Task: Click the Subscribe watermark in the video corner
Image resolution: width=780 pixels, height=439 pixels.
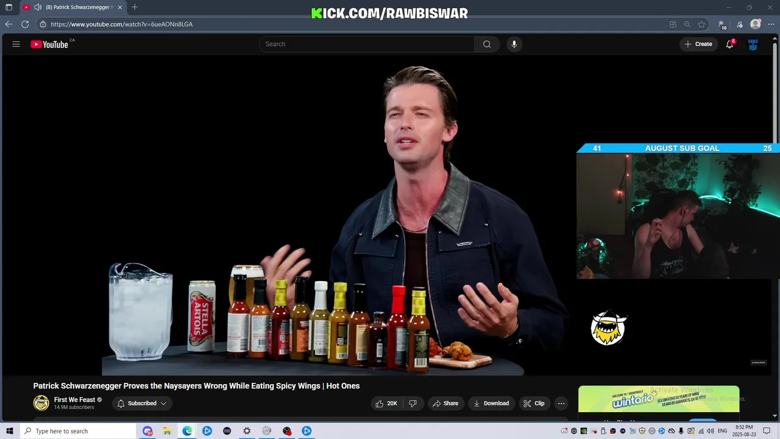Action: click(758, 363)
